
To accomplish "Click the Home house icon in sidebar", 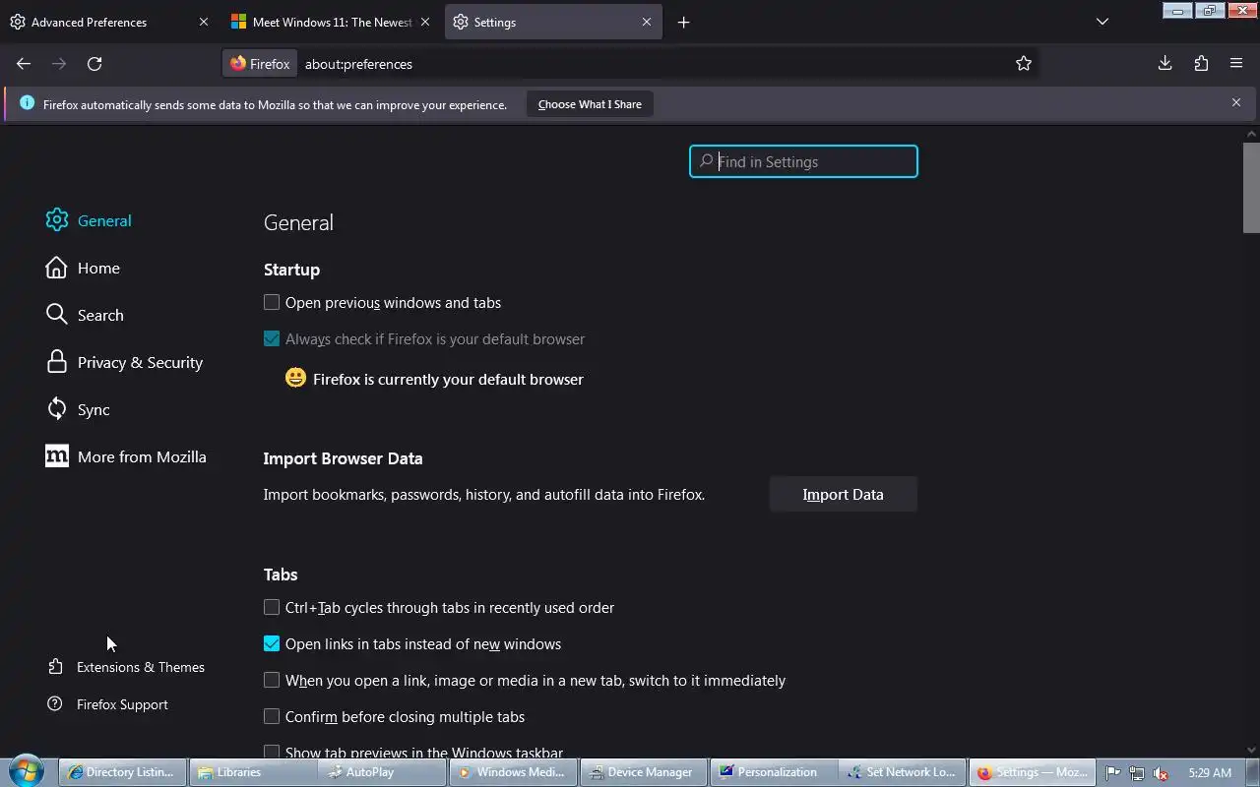I will pos(57,268).
